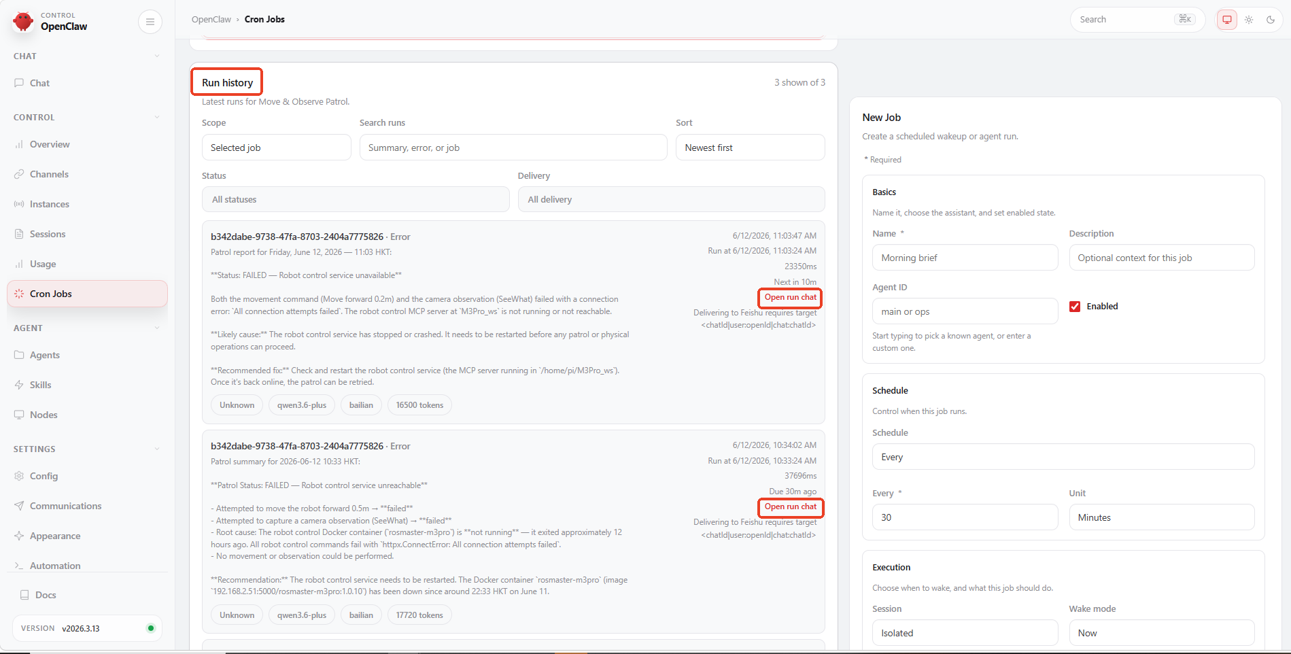Viewport: 1291px width, 654px height.
Task: Click the OpenClaw red logo icon
Action: [x=23, y=21]
